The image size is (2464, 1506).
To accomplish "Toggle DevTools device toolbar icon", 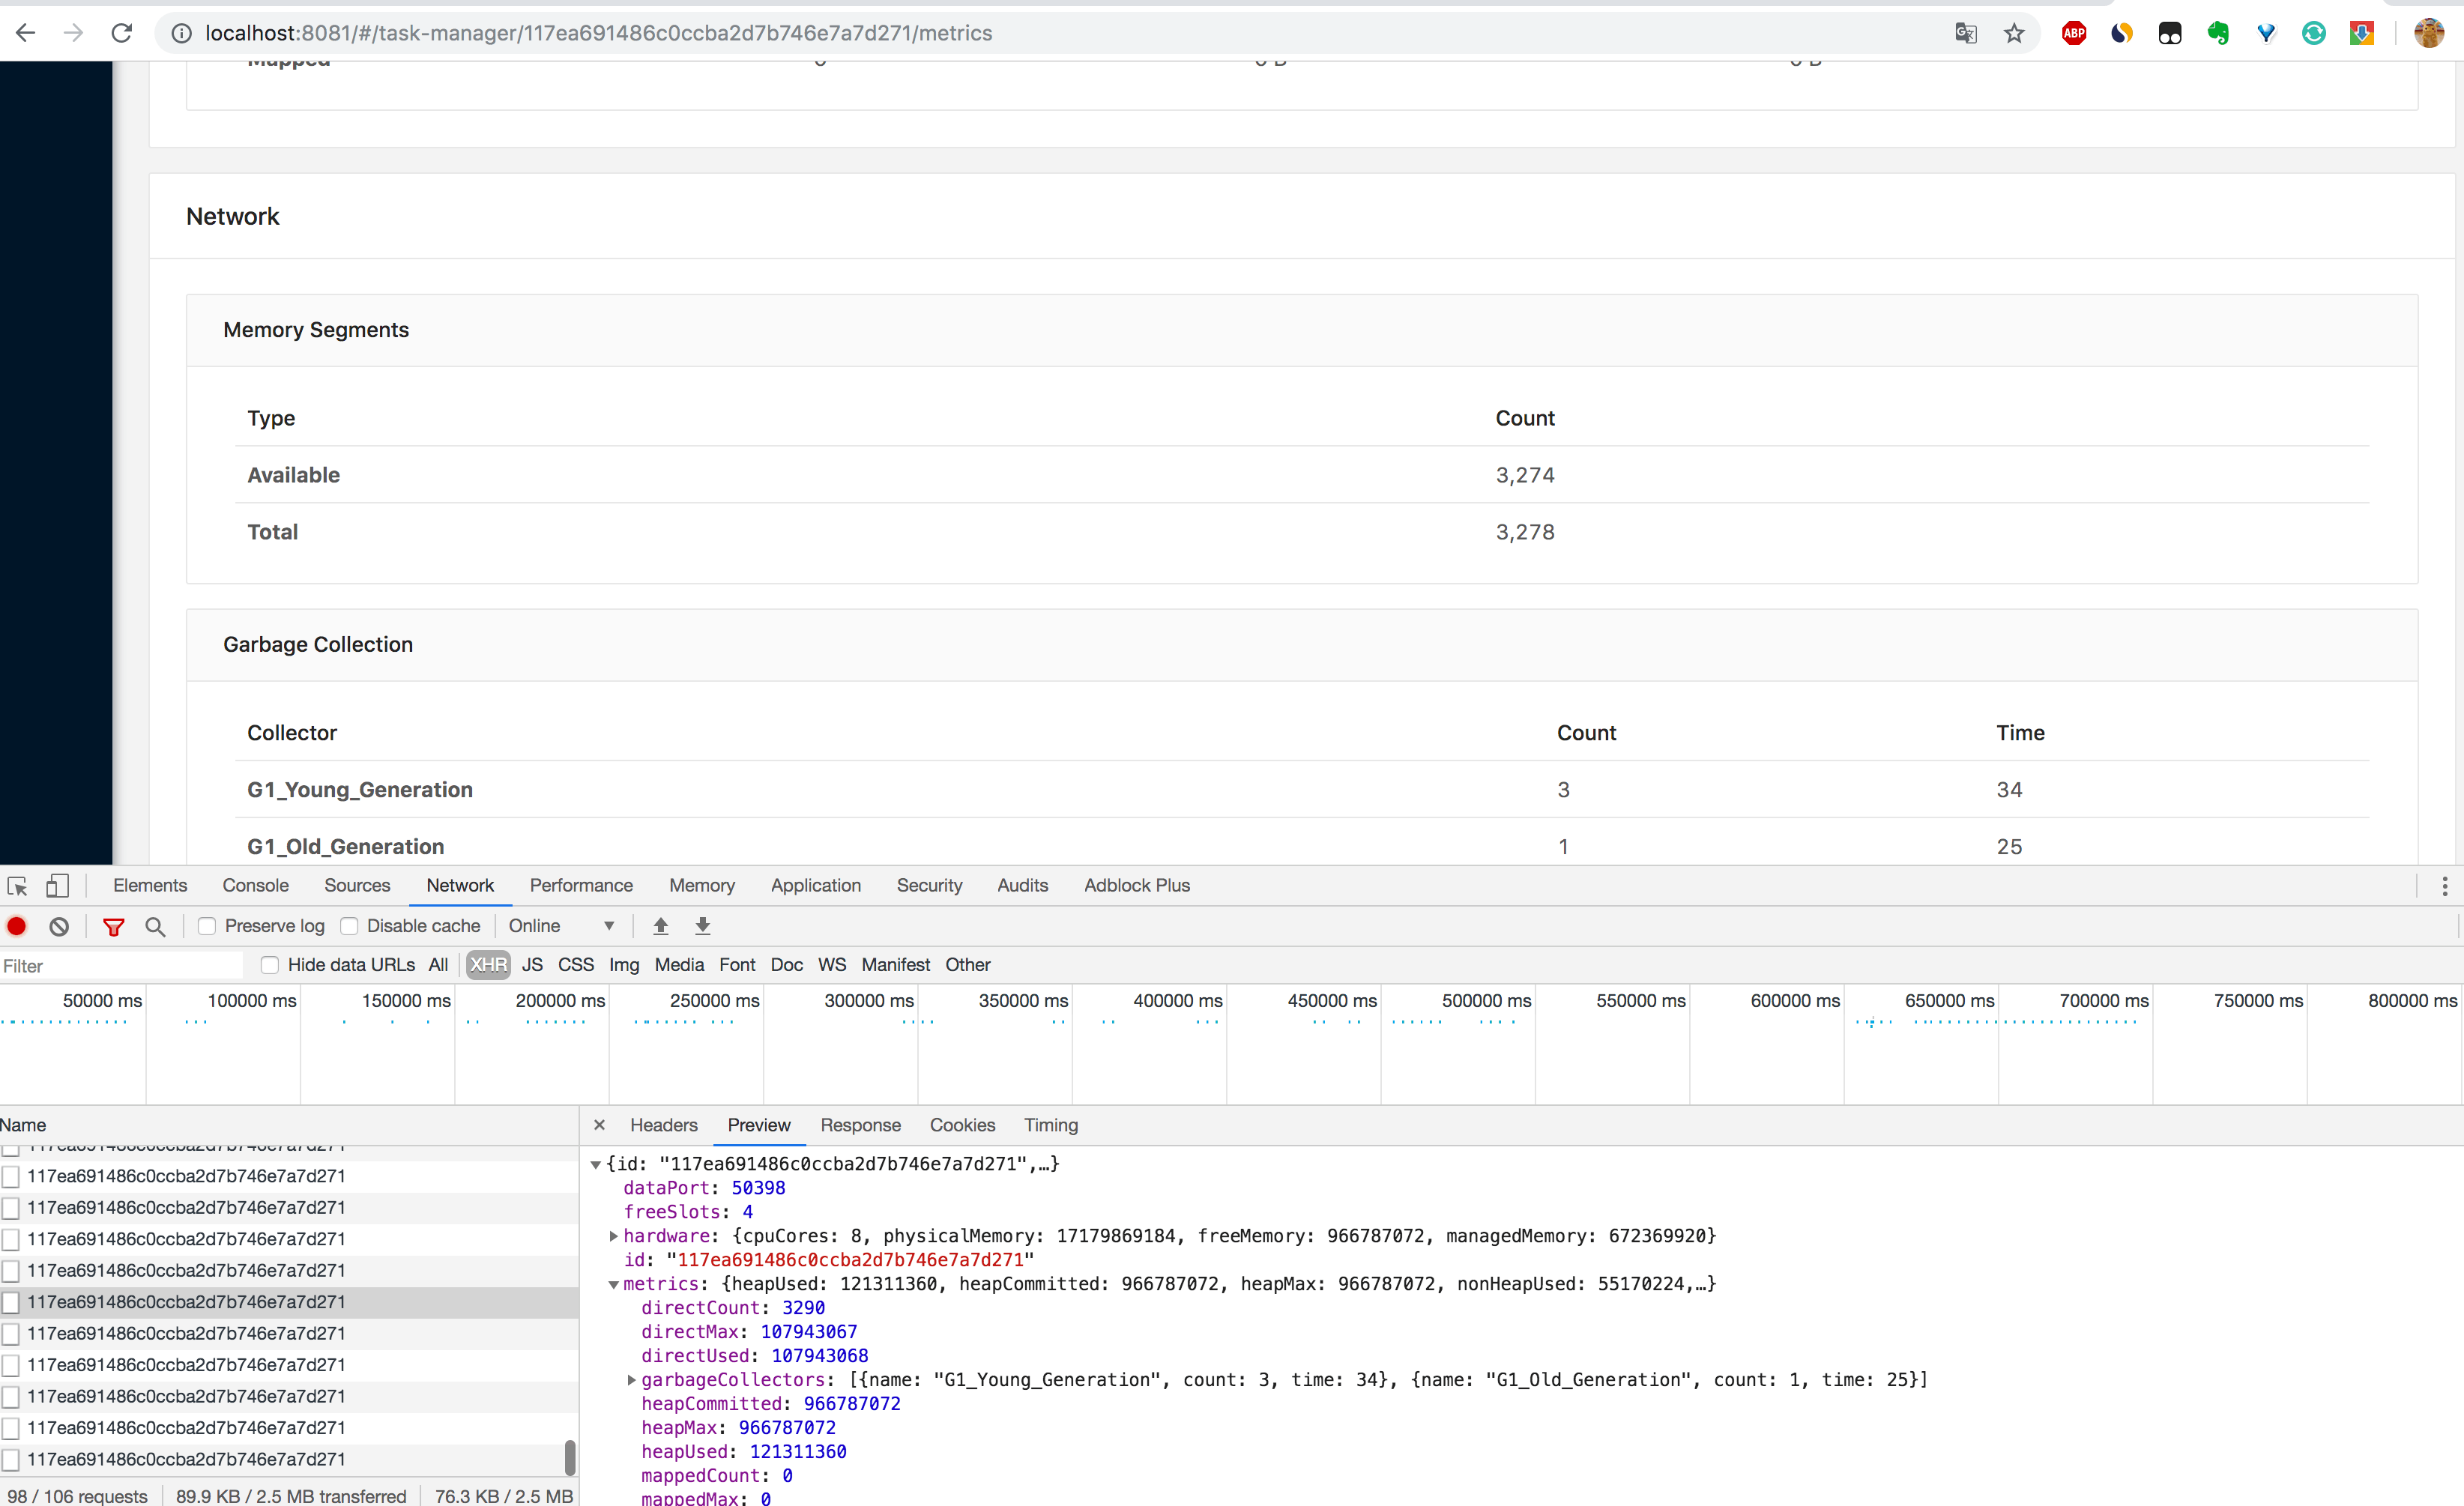I will [x=57, y=886].
